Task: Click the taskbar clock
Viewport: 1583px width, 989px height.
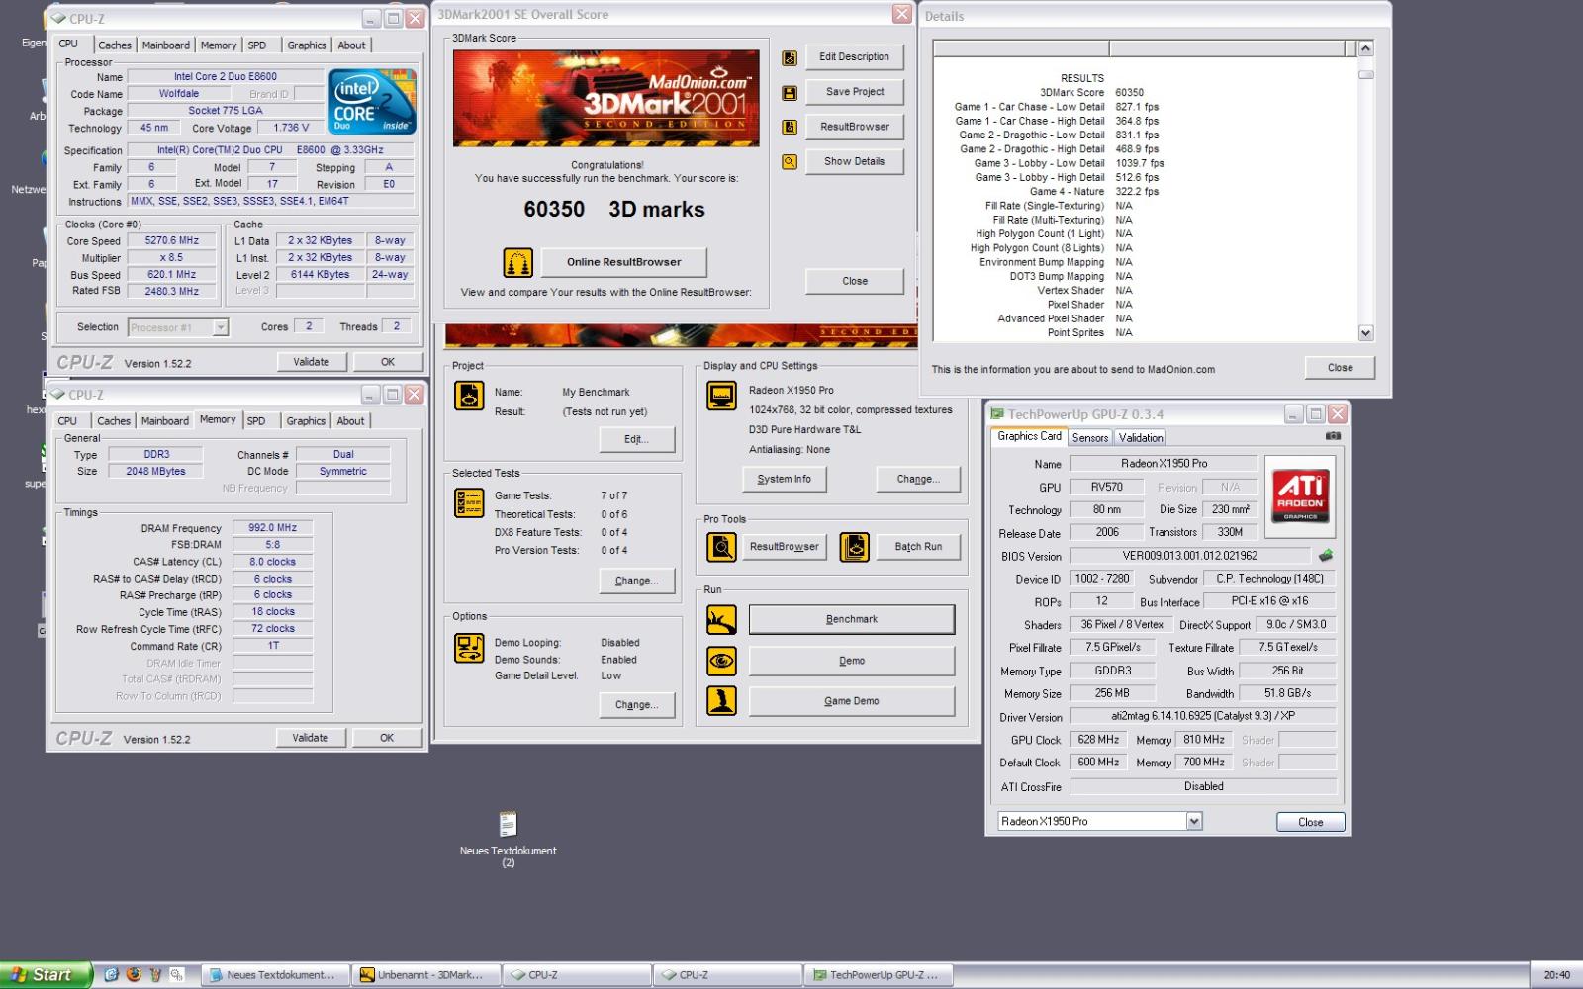Action: (x=1556, y=975)
